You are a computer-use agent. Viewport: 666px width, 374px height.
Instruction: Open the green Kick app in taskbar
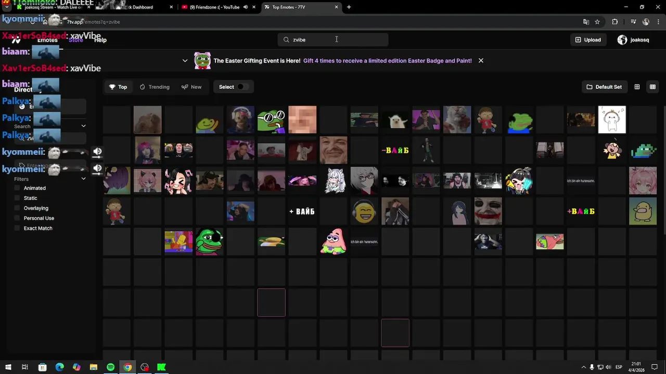coord(162,367)
